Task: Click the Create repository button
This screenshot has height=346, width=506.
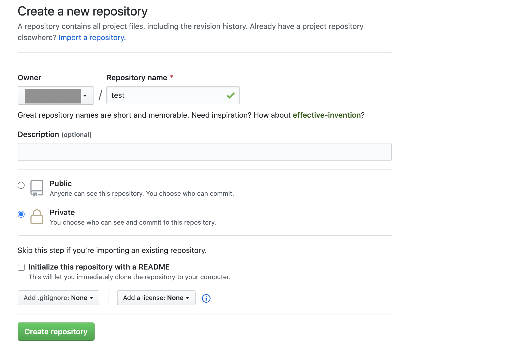Action: [x=56, y=332]
